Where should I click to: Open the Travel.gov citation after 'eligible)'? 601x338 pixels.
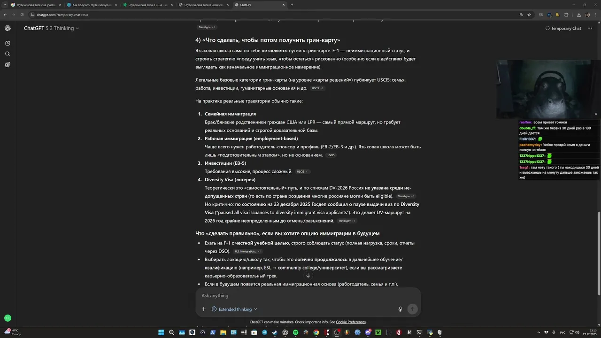pos(406,196)
